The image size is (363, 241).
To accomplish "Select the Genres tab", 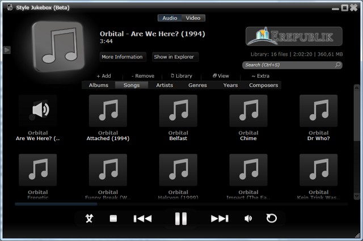I will pyautogui.click(x=197, y=85).
